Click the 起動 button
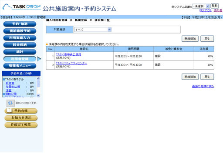 click(x=215, y=6)
